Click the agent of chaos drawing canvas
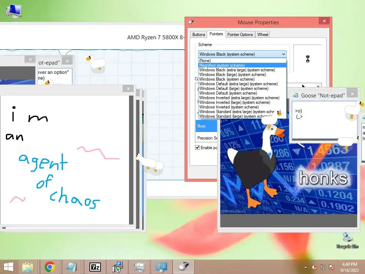The height and width of the screenshot is (274, 365). [65, 160]
